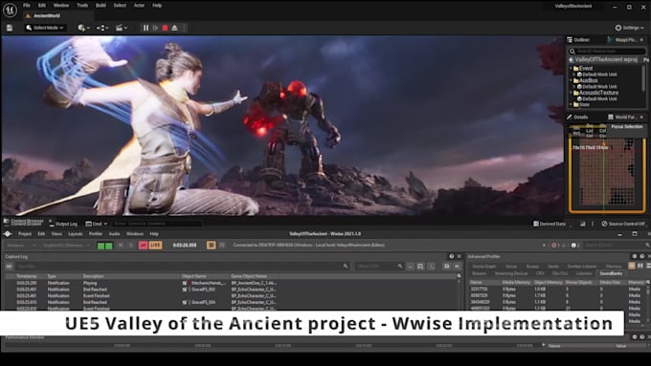651x366 pixels.
Task: Click the Enter Console Command field
Action: click(157, 224)
